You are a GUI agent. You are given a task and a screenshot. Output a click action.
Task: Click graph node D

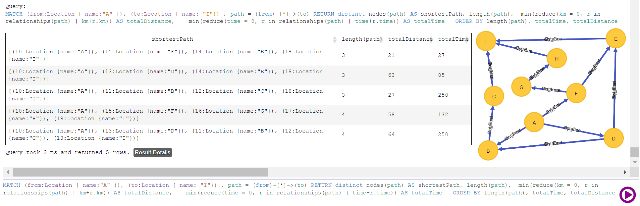[x=613, y=138]
